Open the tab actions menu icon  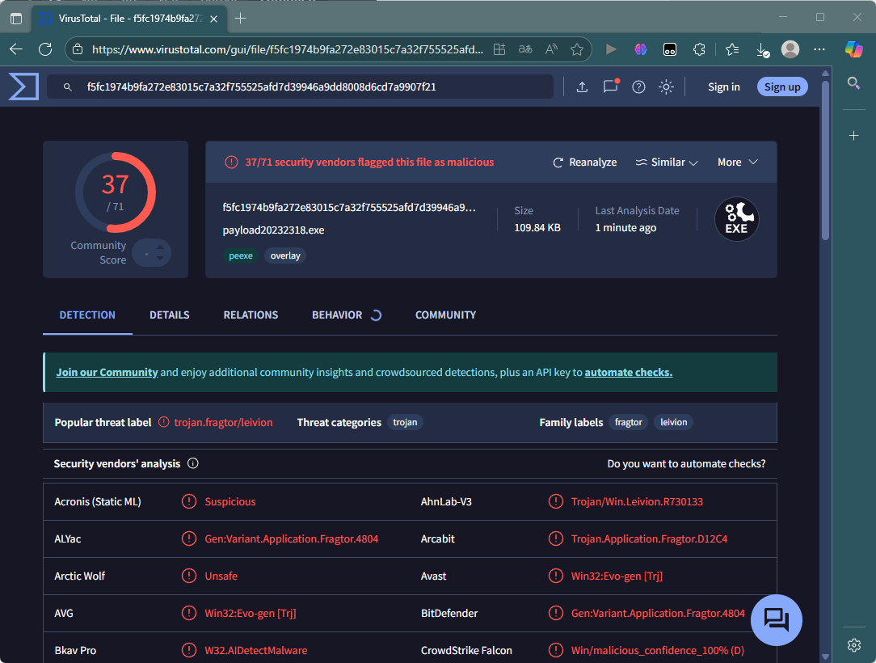tap(16, 19)
